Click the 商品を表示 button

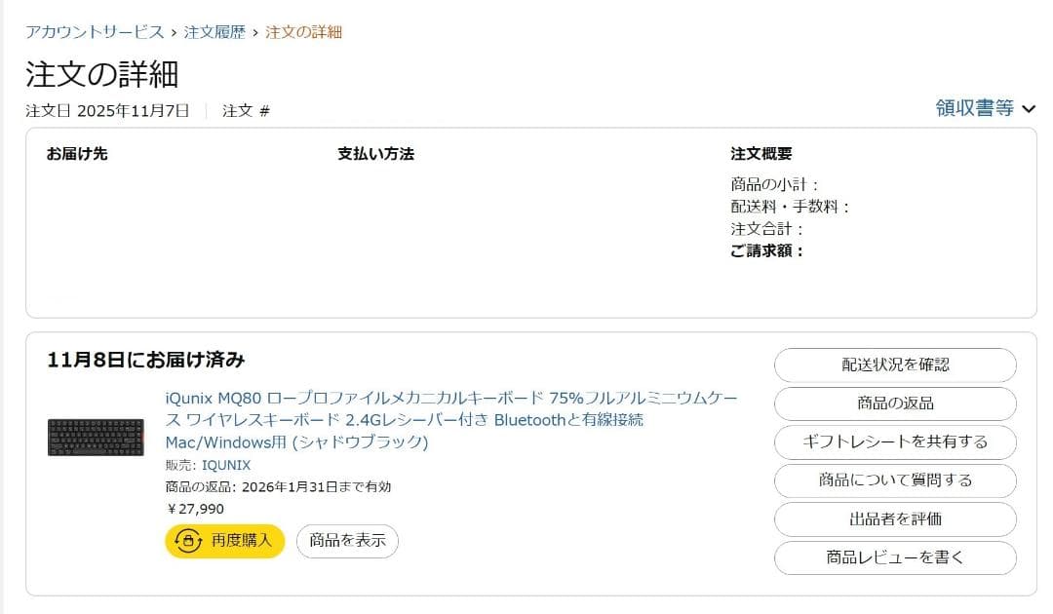tap(347, 541)
